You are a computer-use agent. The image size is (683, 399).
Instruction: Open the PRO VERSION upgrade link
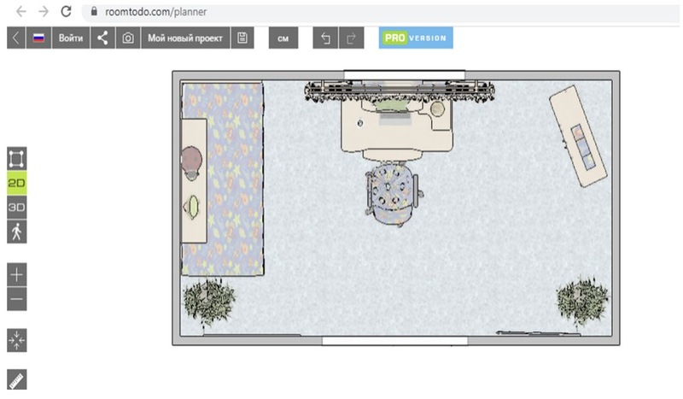click(416, 38)
